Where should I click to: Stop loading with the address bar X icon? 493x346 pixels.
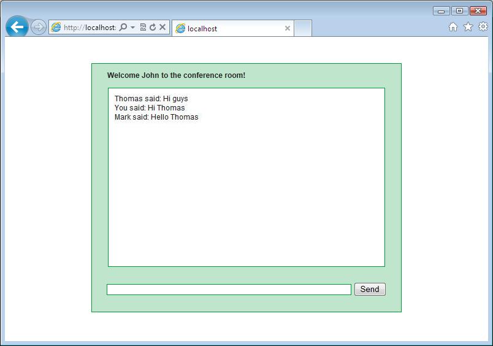coord(162,27)
